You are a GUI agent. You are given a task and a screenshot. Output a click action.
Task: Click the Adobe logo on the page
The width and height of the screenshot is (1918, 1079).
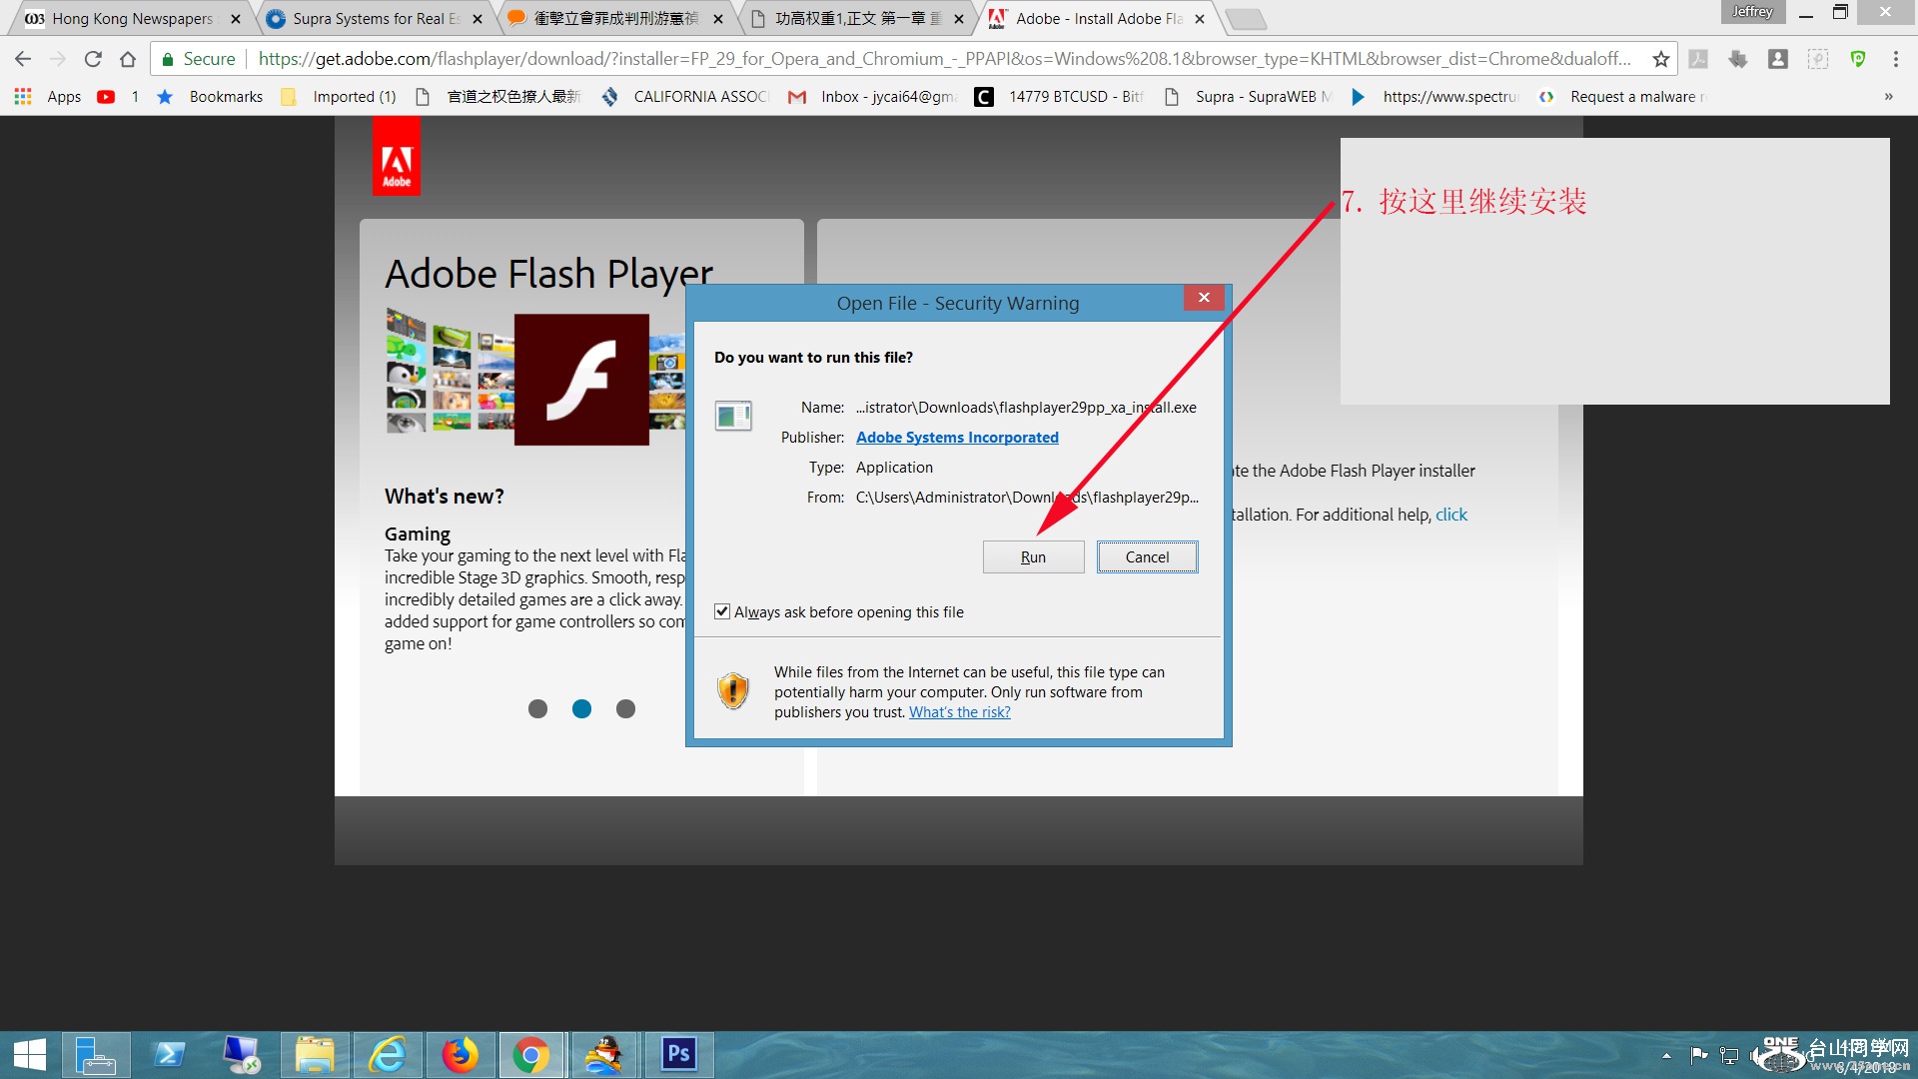pos(397,157)
